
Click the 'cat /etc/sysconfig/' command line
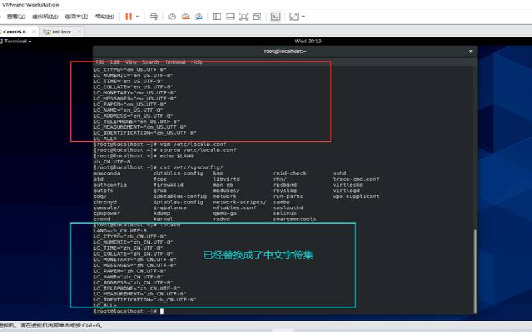(158, 167)
